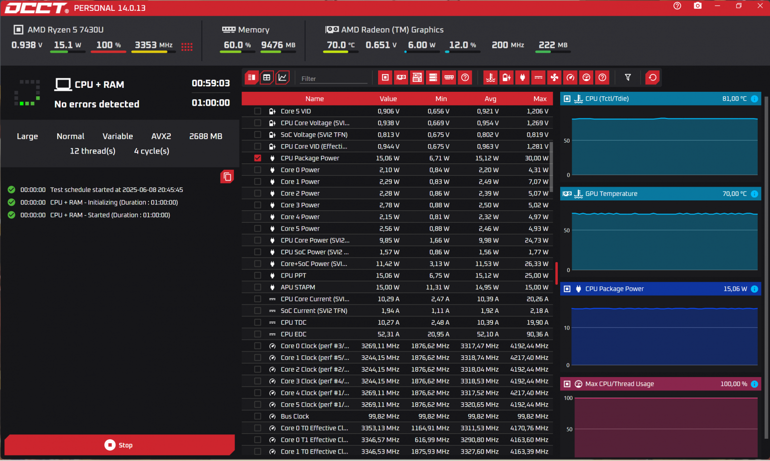This screenshot has height=461, width=770.
Task: Select the CPU Package Power graph header
Action: (x=660, y=289)
